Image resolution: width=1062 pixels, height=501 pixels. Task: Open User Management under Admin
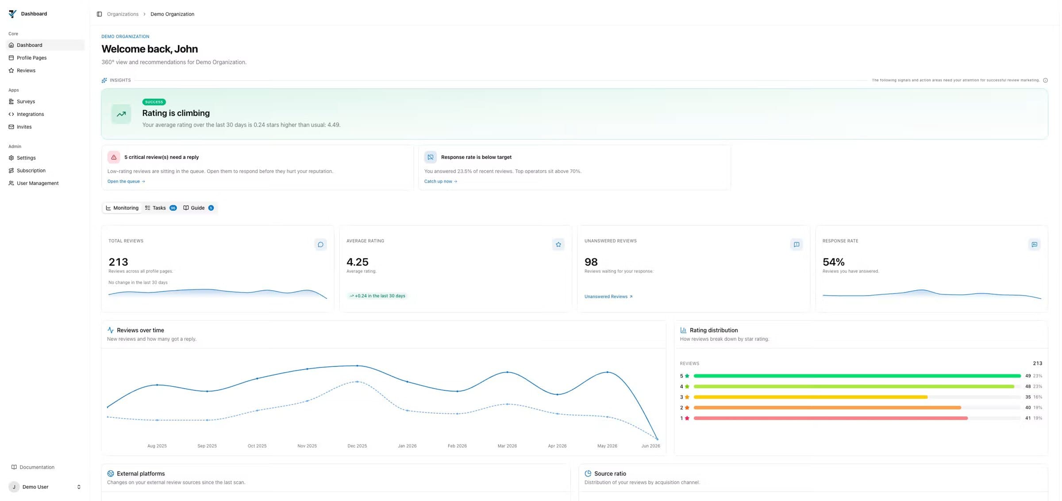[45, 183]
